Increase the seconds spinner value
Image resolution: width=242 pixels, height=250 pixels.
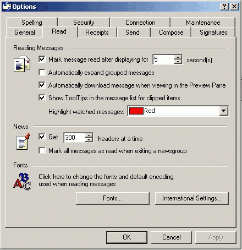click(x=178, y=57)
